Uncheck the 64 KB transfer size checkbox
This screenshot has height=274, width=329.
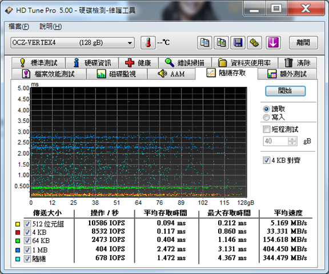[27, 240]
